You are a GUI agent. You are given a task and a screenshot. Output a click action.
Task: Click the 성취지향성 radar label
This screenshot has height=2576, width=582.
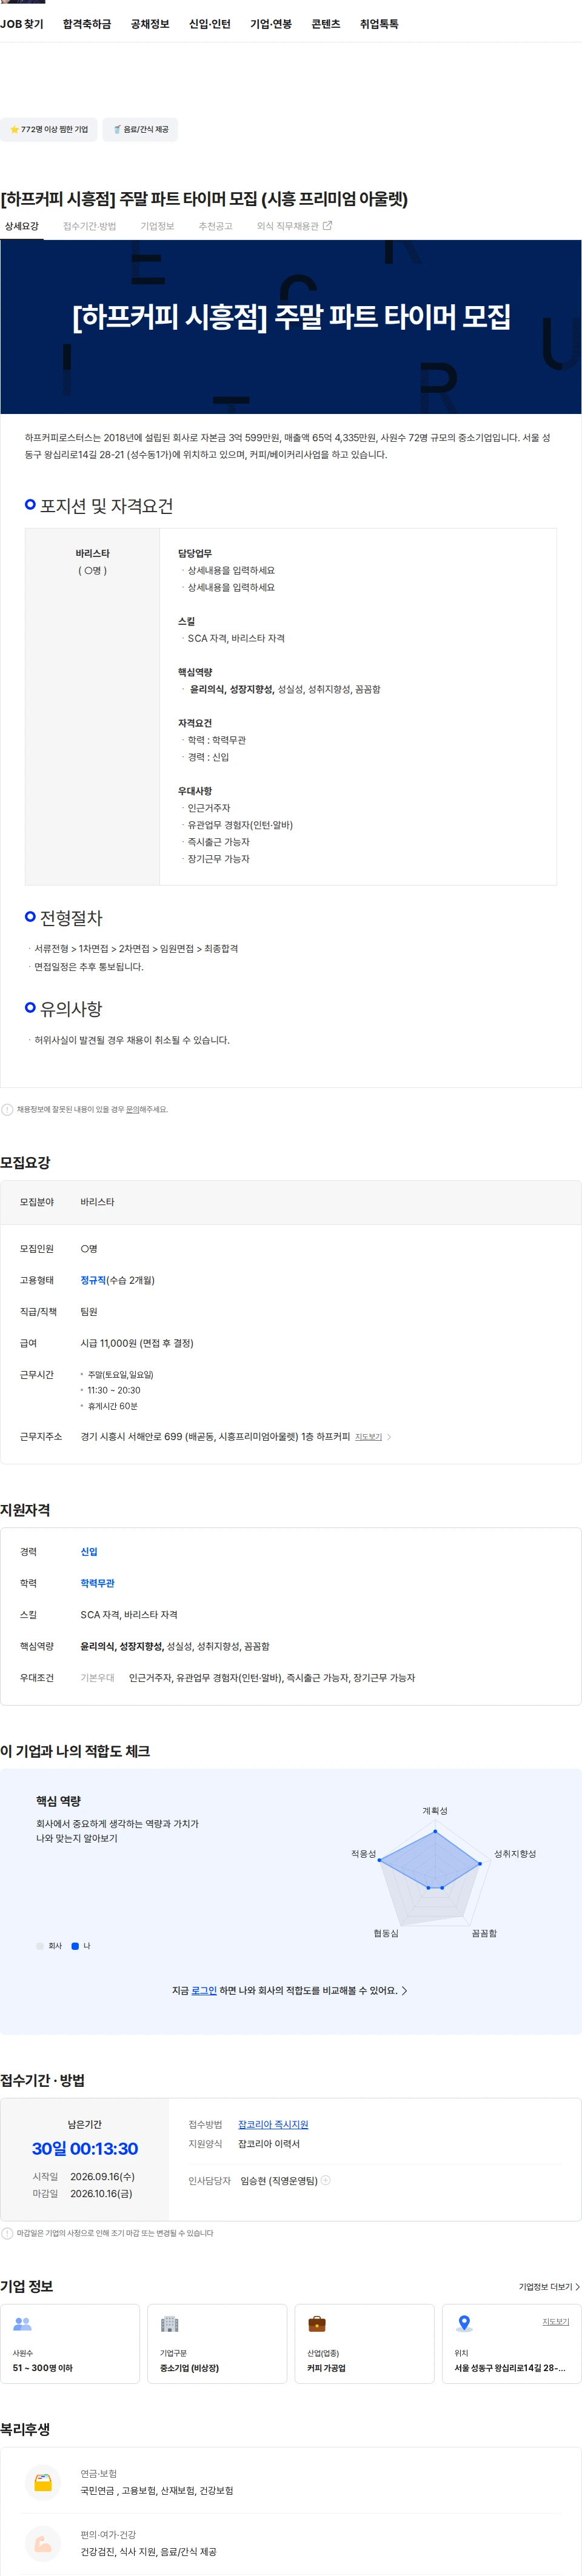click(x=515, y=1854)
